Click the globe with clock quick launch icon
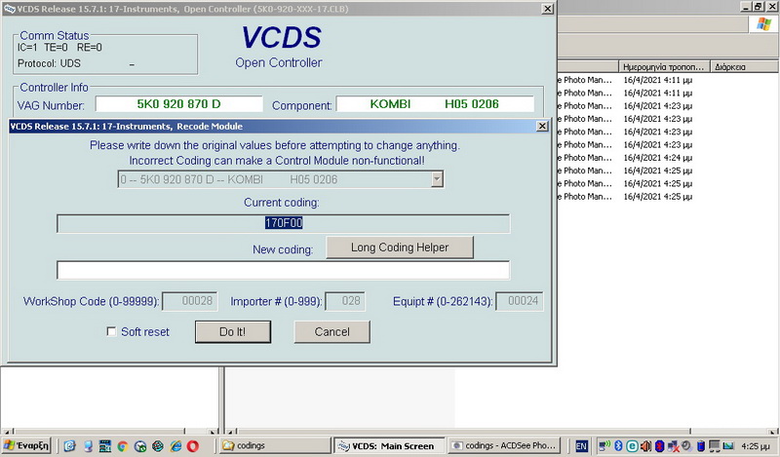Image resolution: width=780 pixels, height=457 pixels. pos(140,446)
